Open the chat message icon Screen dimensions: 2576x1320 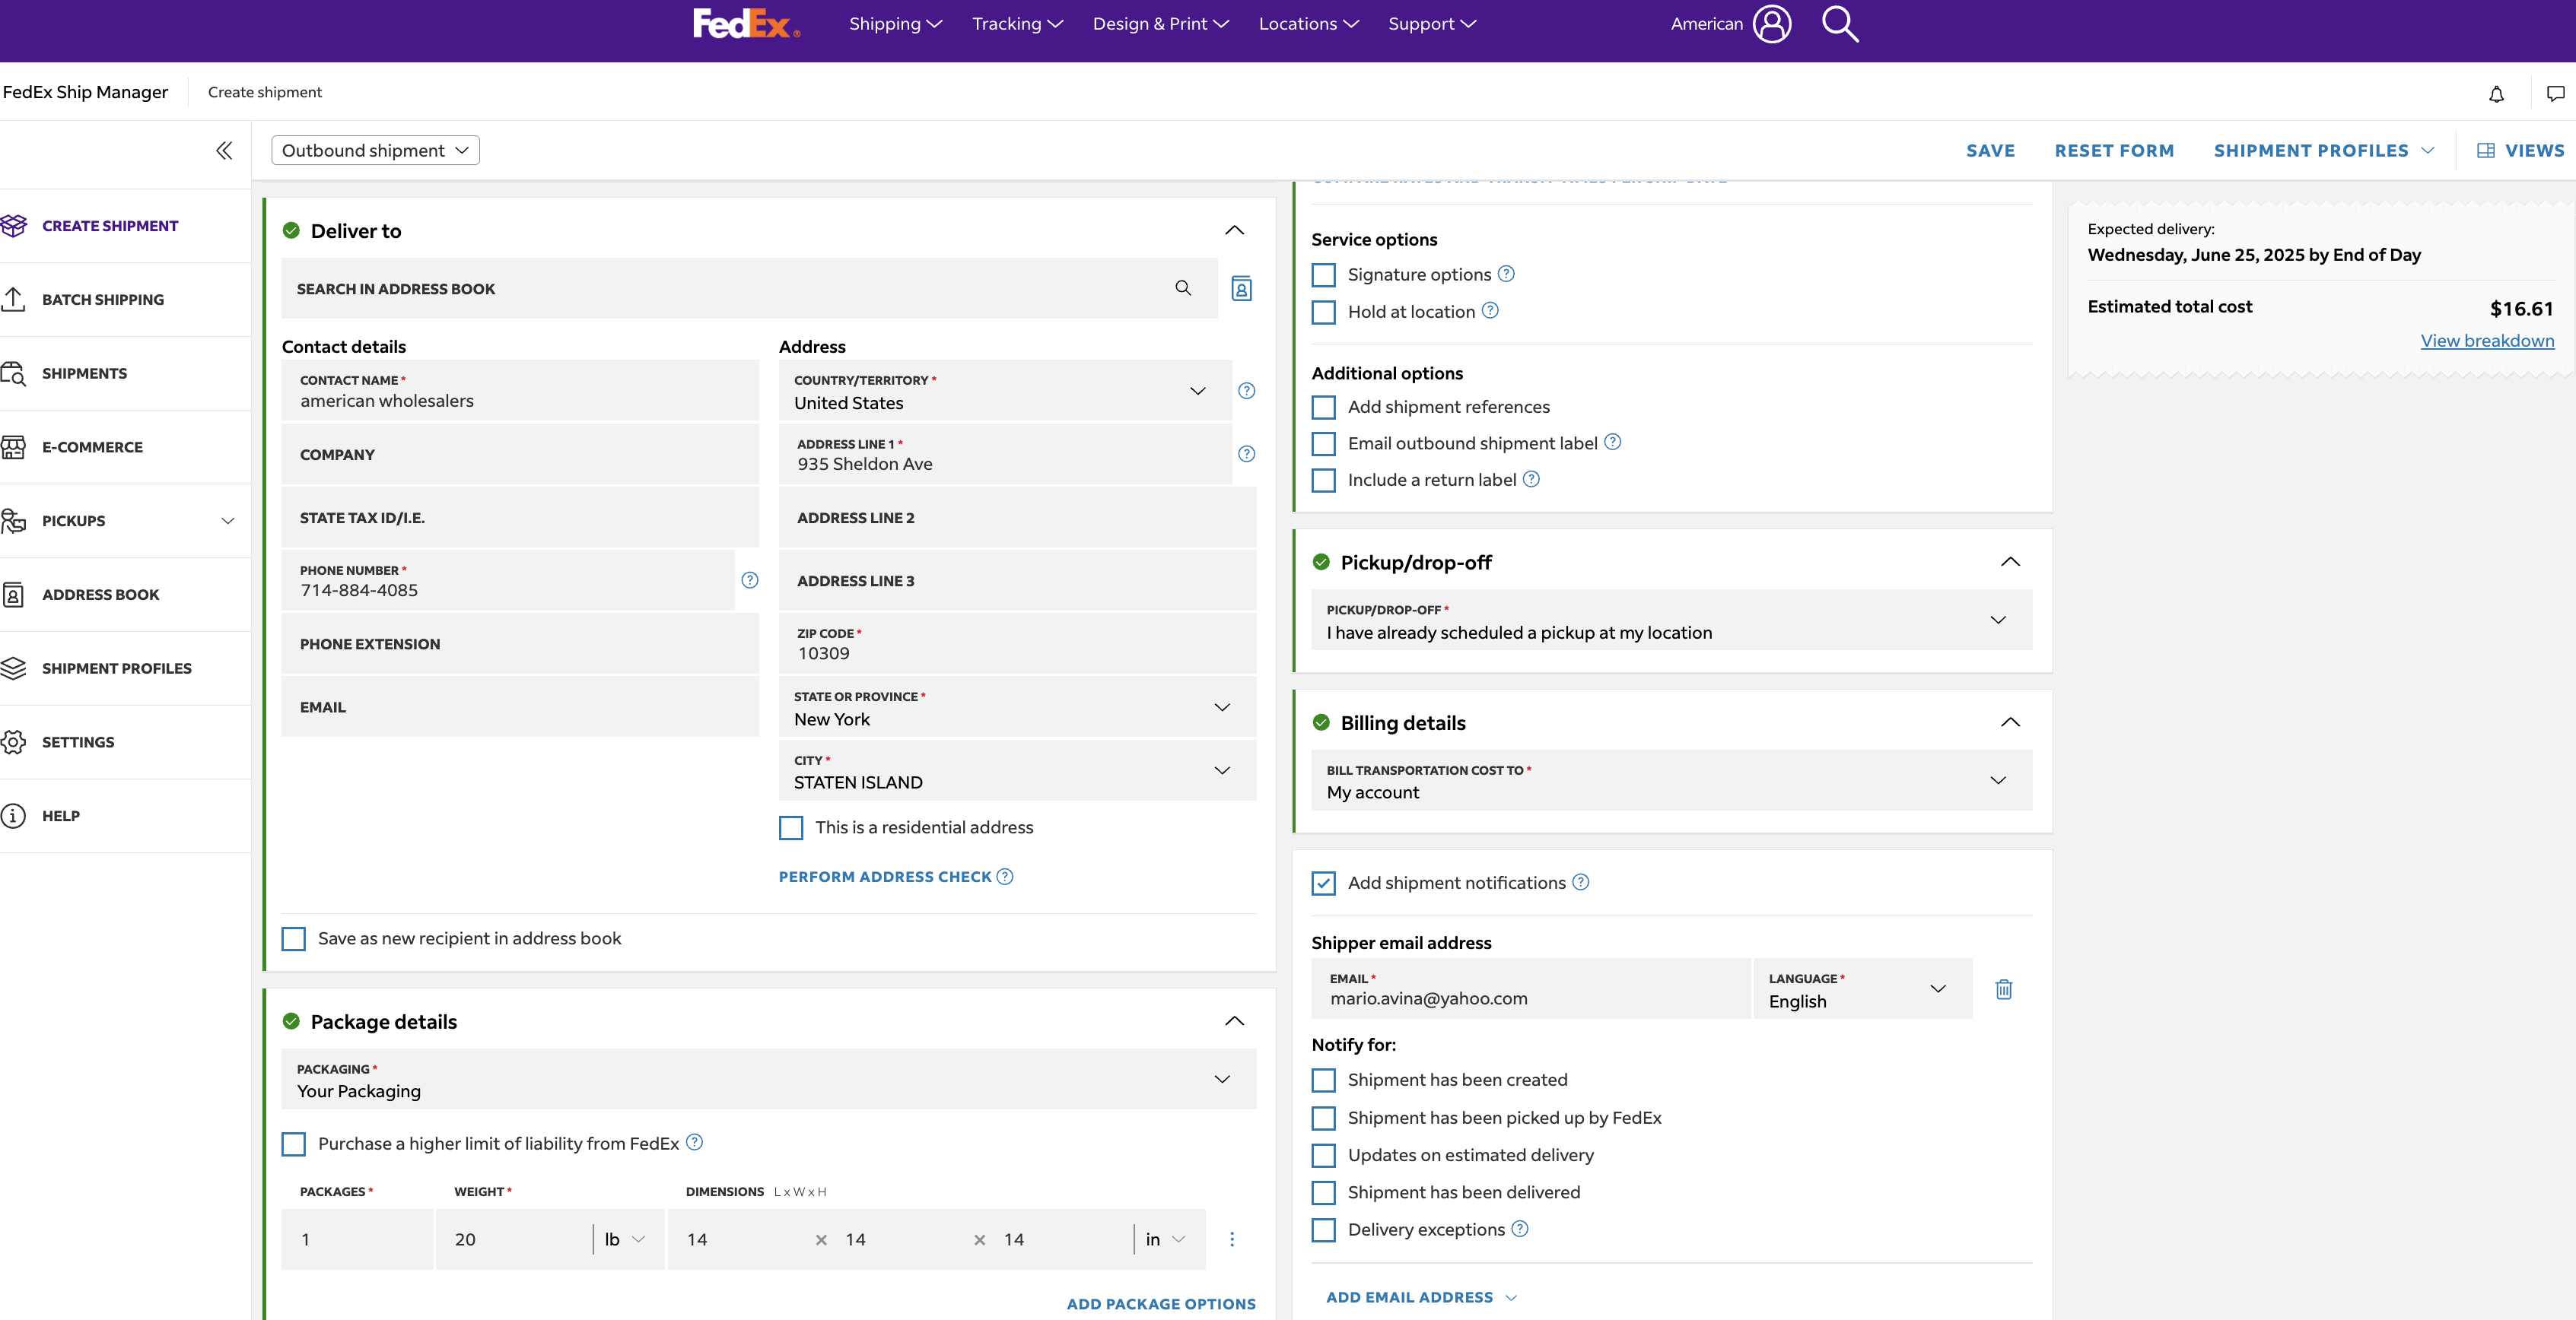pyautogui.click(x=2555, y=93)
